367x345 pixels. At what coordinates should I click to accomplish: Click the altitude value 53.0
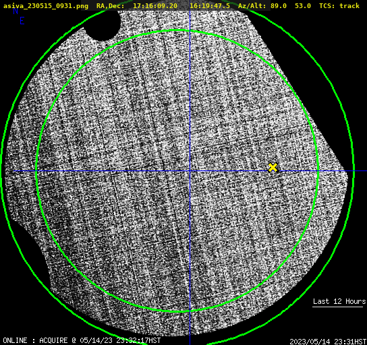click(303, 6)
